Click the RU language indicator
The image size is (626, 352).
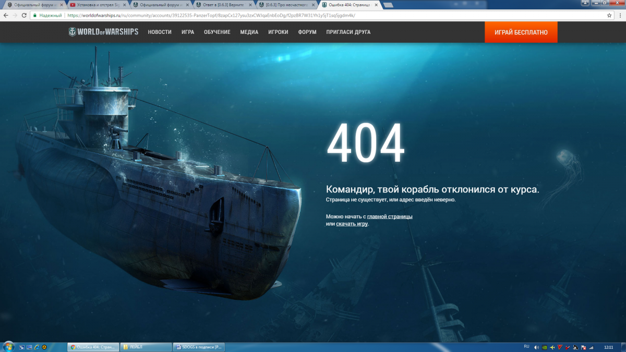526,346
